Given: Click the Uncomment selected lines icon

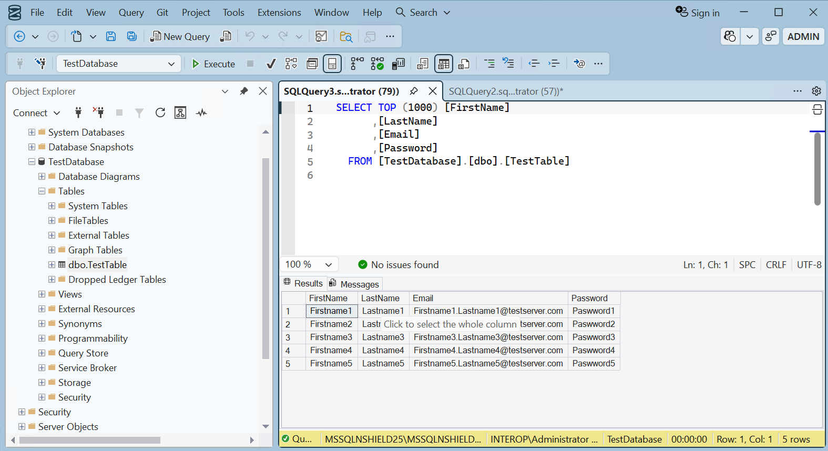Looking at the screenshot, I should (508, 64).
